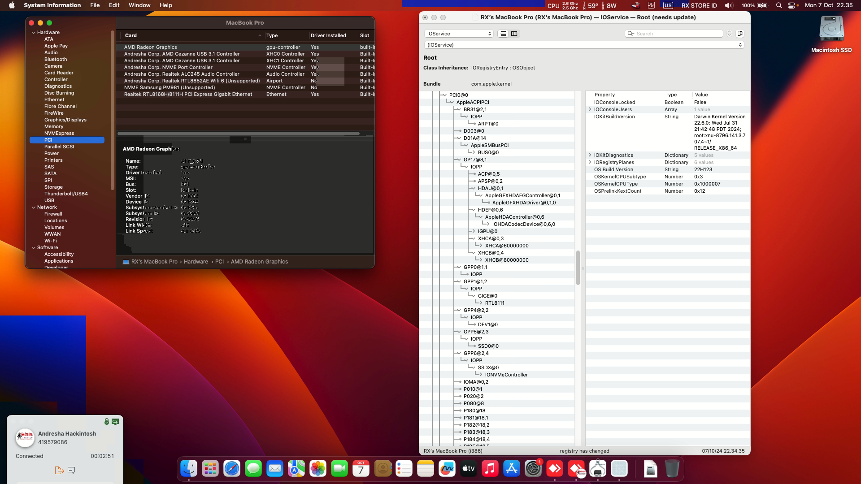Click RX STORE ID in menu bar

699,5
